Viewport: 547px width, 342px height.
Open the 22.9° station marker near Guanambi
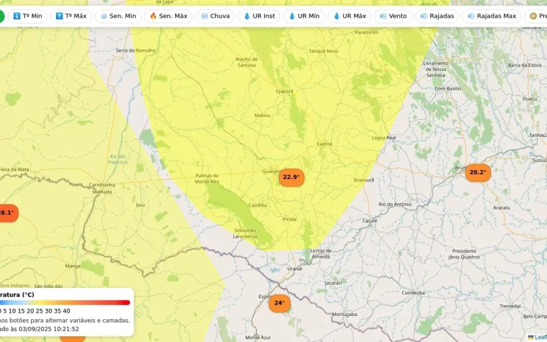[291, 177]
